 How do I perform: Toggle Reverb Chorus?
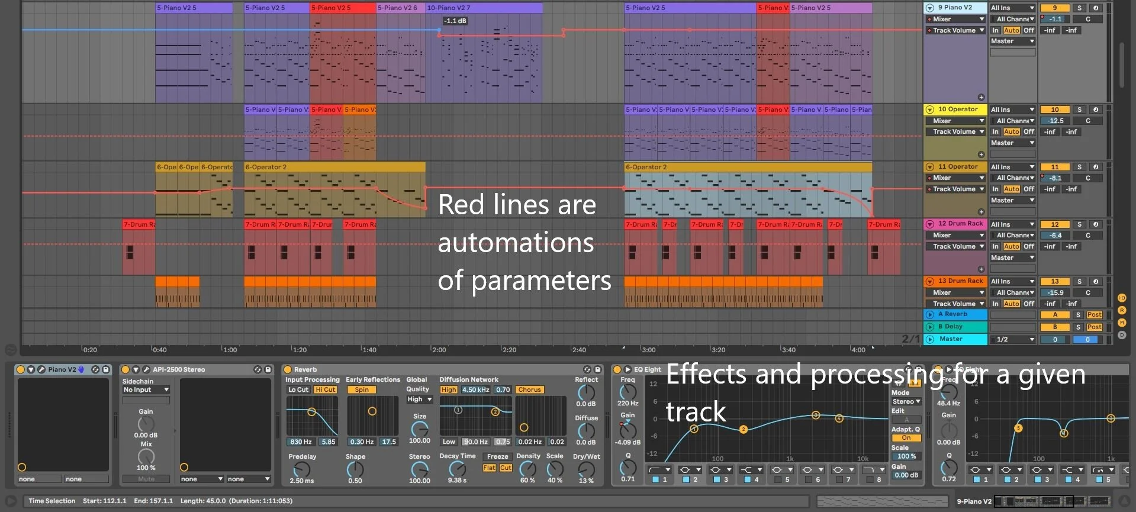tap(529, 390)
